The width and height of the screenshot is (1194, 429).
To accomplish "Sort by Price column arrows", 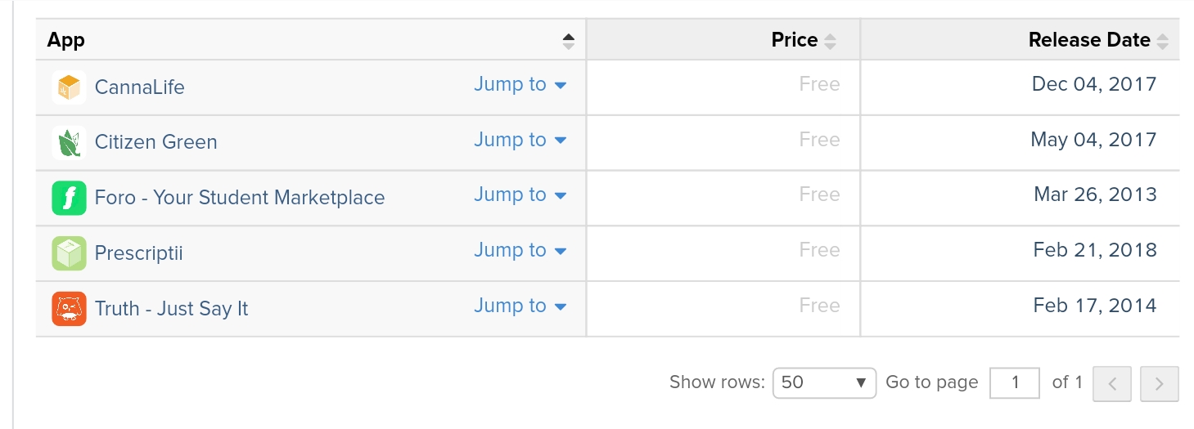I will point(831,41).
